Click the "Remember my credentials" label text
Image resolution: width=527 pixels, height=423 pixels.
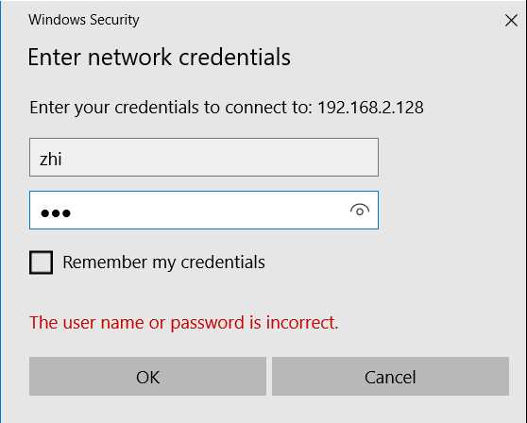pos(163,262)
